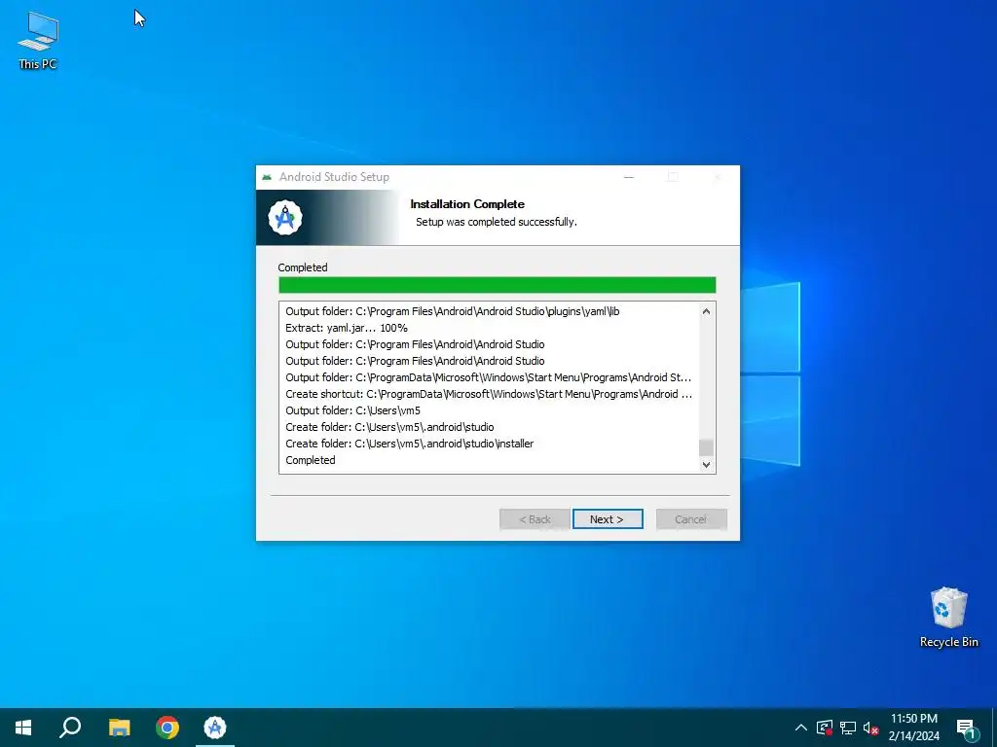This screenshot has height=747, width=997.
Task: Click the Next > button
Action: click(608, 519)
